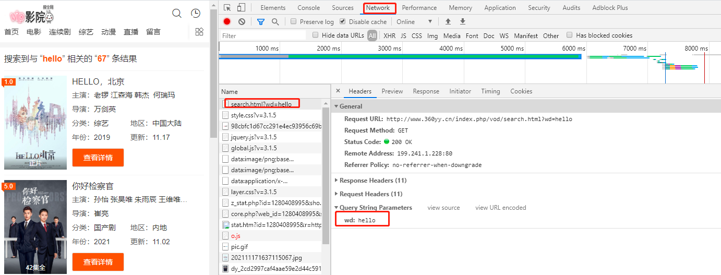Activate the inspect element picker icon

click(227, 7)
